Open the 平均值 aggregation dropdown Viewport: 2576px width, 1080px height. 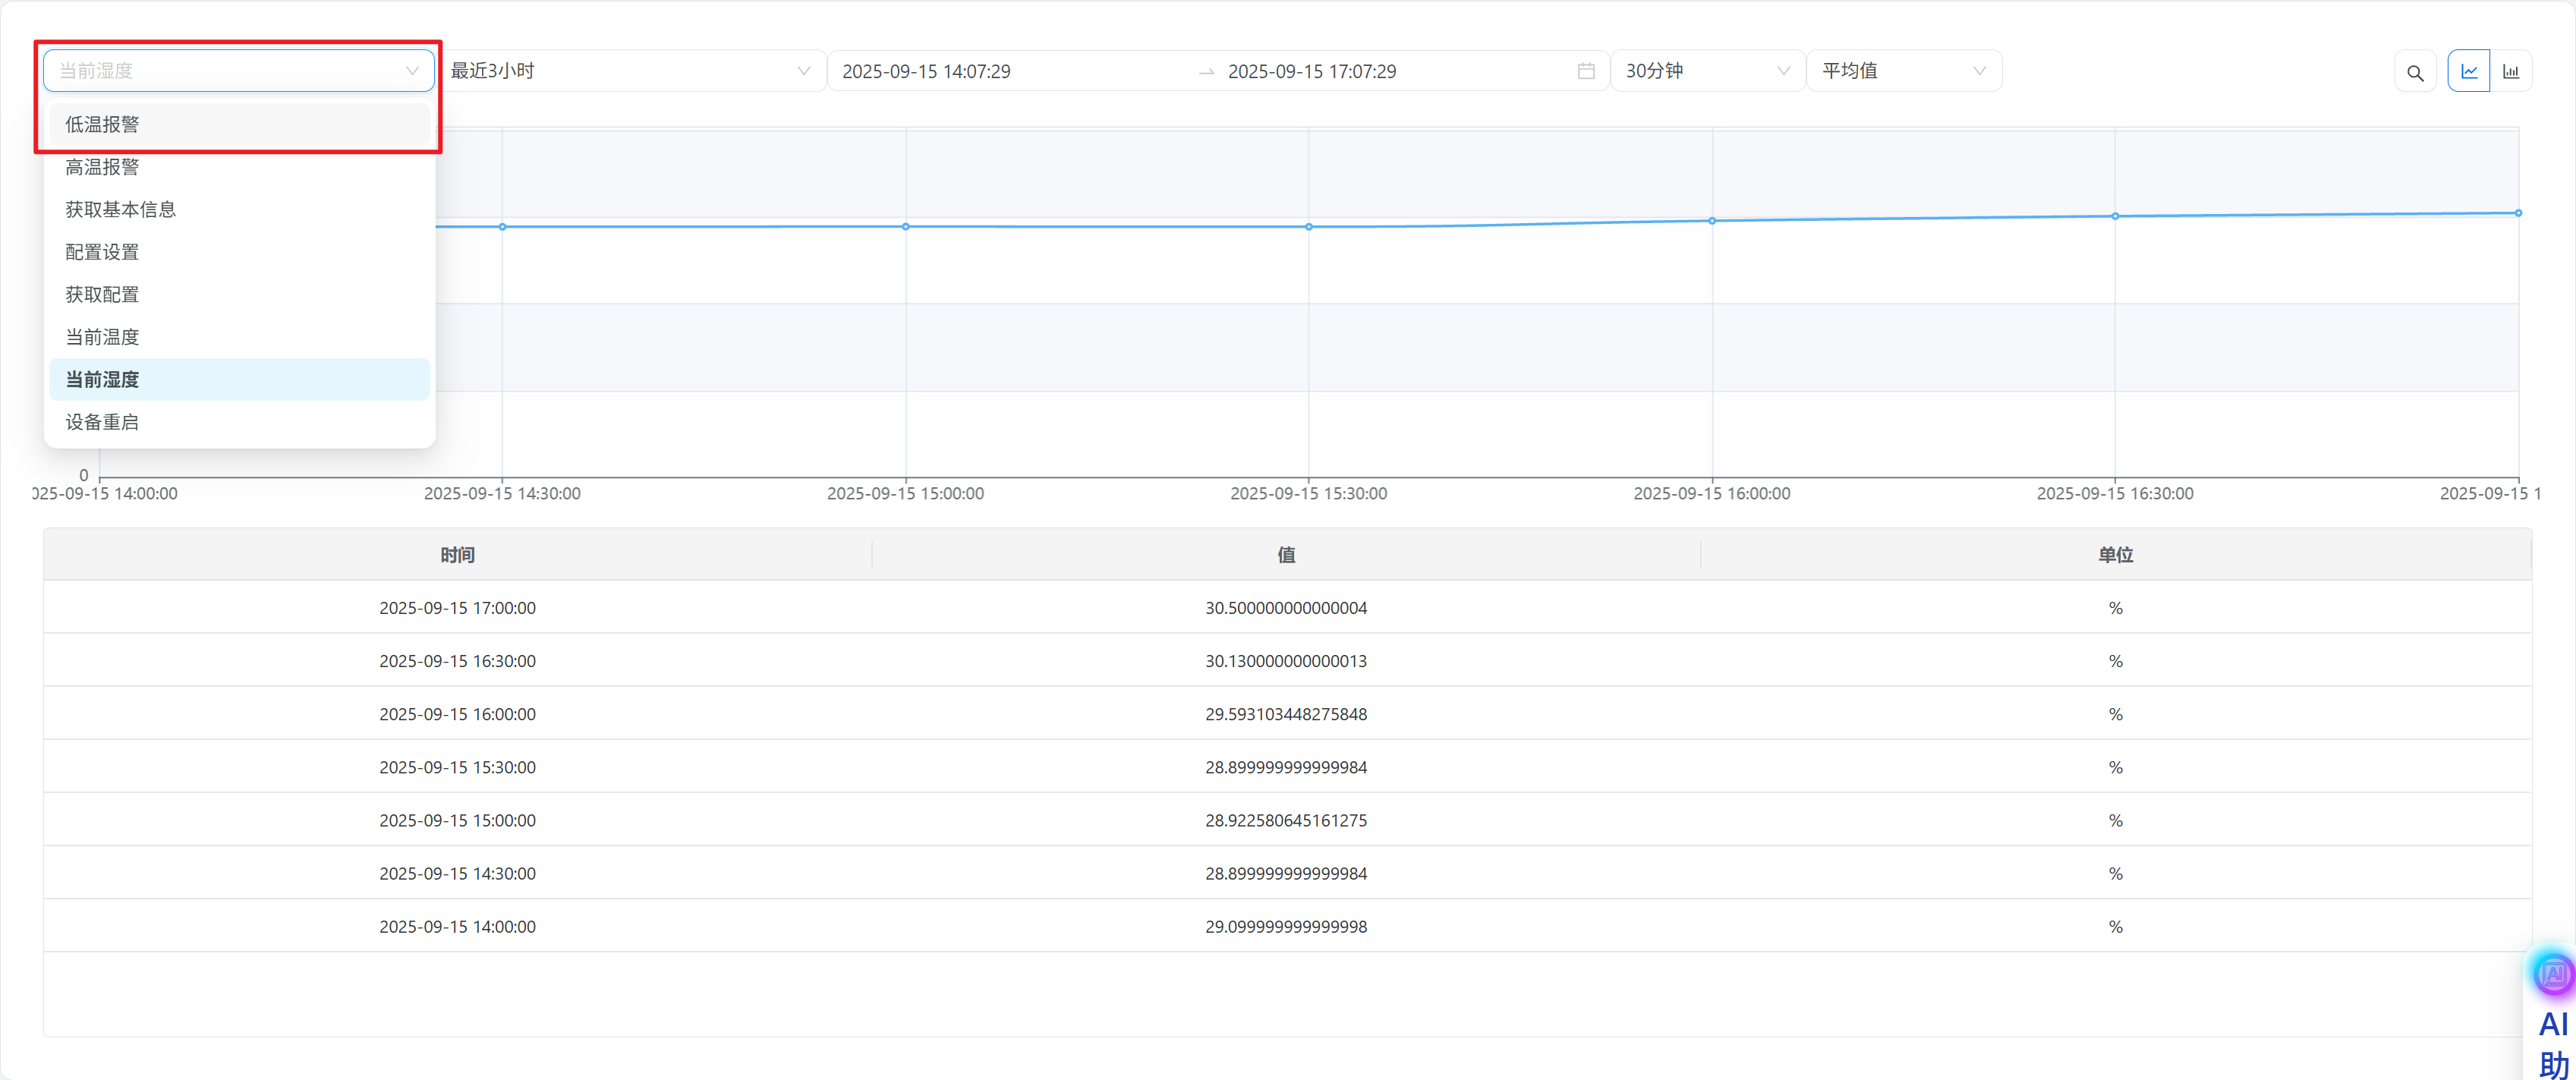(1902, 71)
